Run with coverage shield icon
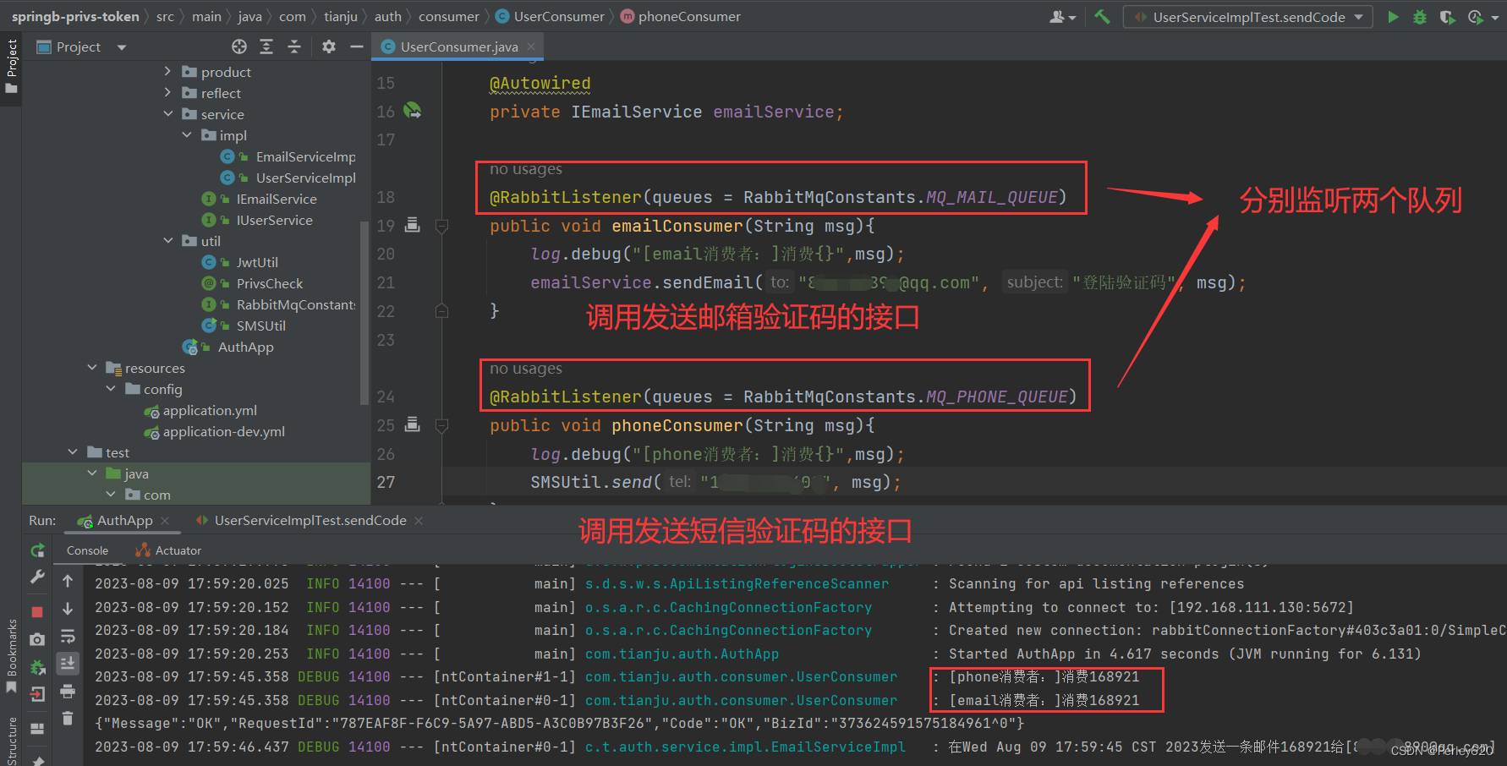1507x766 pixels. (1447, 17)
